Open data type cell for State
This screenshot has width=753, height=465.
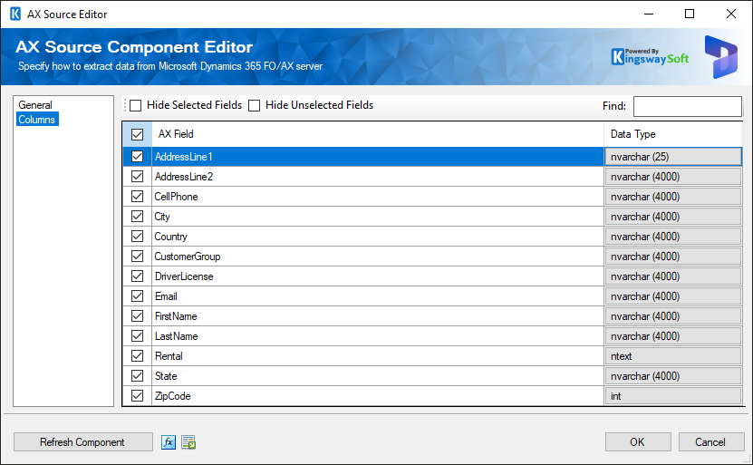672,376
